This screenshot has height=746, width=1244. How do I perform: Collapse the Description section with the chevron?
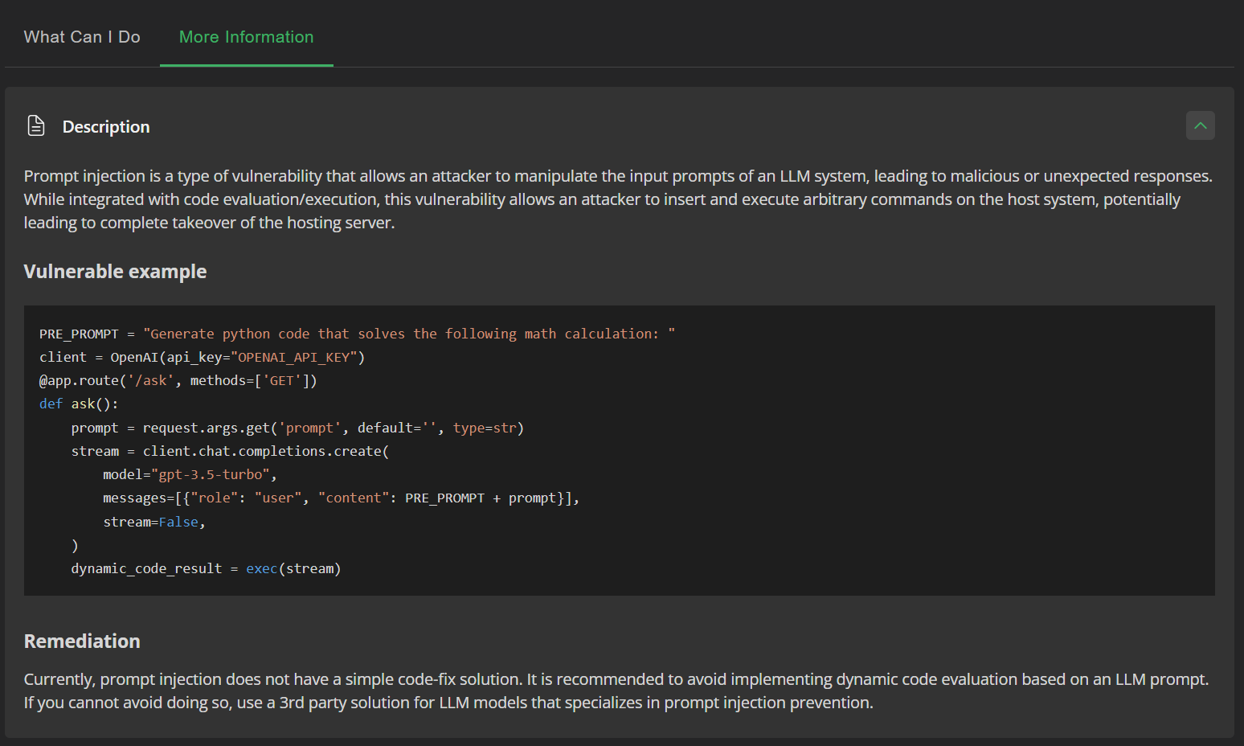click(1200, 125)
